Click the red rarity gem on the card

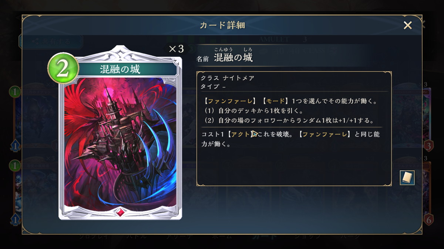(x=120, y=212)
